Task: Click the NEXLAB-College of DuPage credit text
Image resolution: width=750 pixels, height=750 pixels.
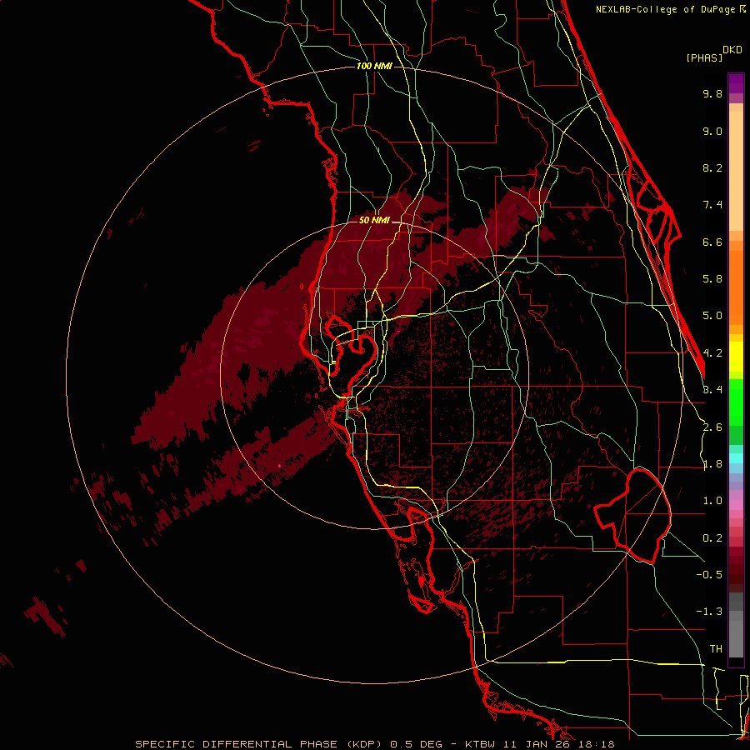Action: (x=667, y=9)
